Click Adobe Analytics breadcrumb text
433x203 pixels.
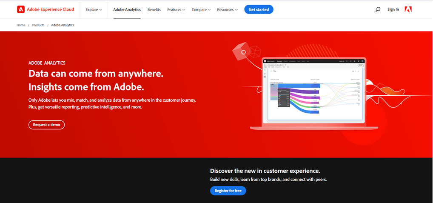click(x=63, y=25)
